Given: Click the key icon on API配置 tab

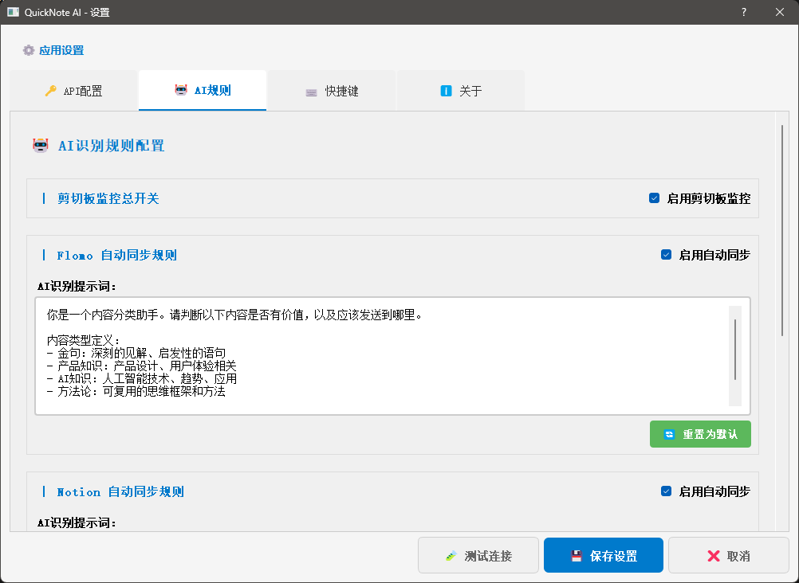Looking at the screenshot, I should coord(50,91).
